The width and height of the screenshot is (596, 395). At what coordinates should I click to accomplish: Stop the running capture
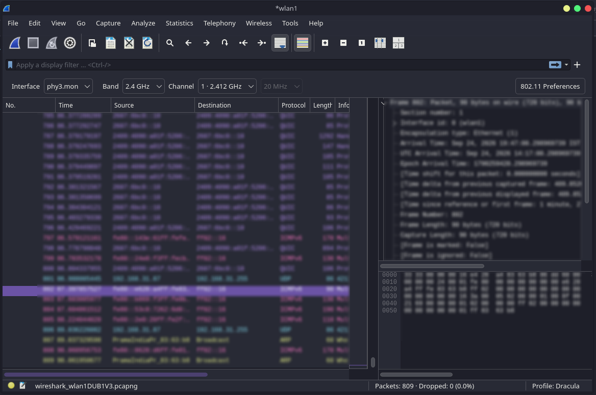click(x=33, y=43)
